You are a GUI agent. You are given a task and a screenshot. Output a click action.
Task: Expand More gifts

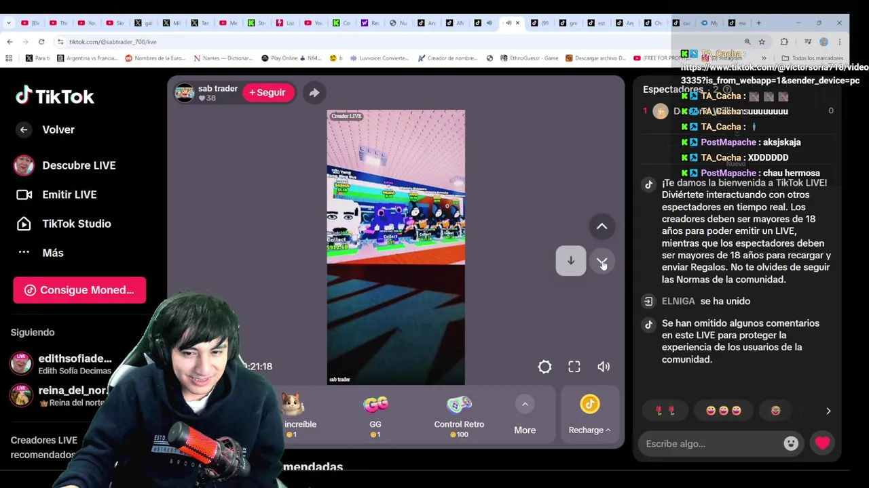coord(525,416)
